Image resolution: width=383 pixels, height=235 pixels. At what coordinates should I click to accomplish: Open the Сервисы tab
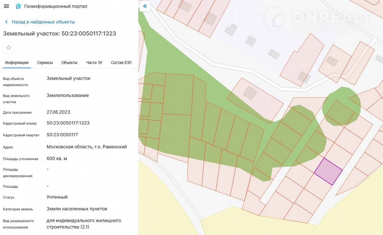point(45,63)
